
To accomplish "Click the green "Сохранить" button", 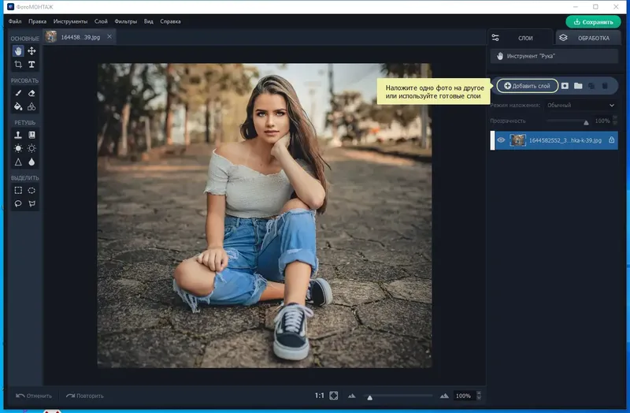I will click(592, 22).
